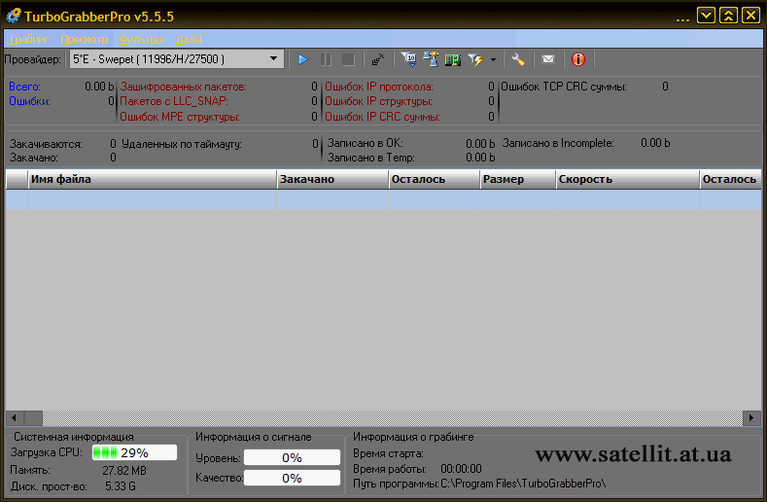Open the Просмотр menu
The height and width of the screenshot is (502, 767).
pos(85,39)
